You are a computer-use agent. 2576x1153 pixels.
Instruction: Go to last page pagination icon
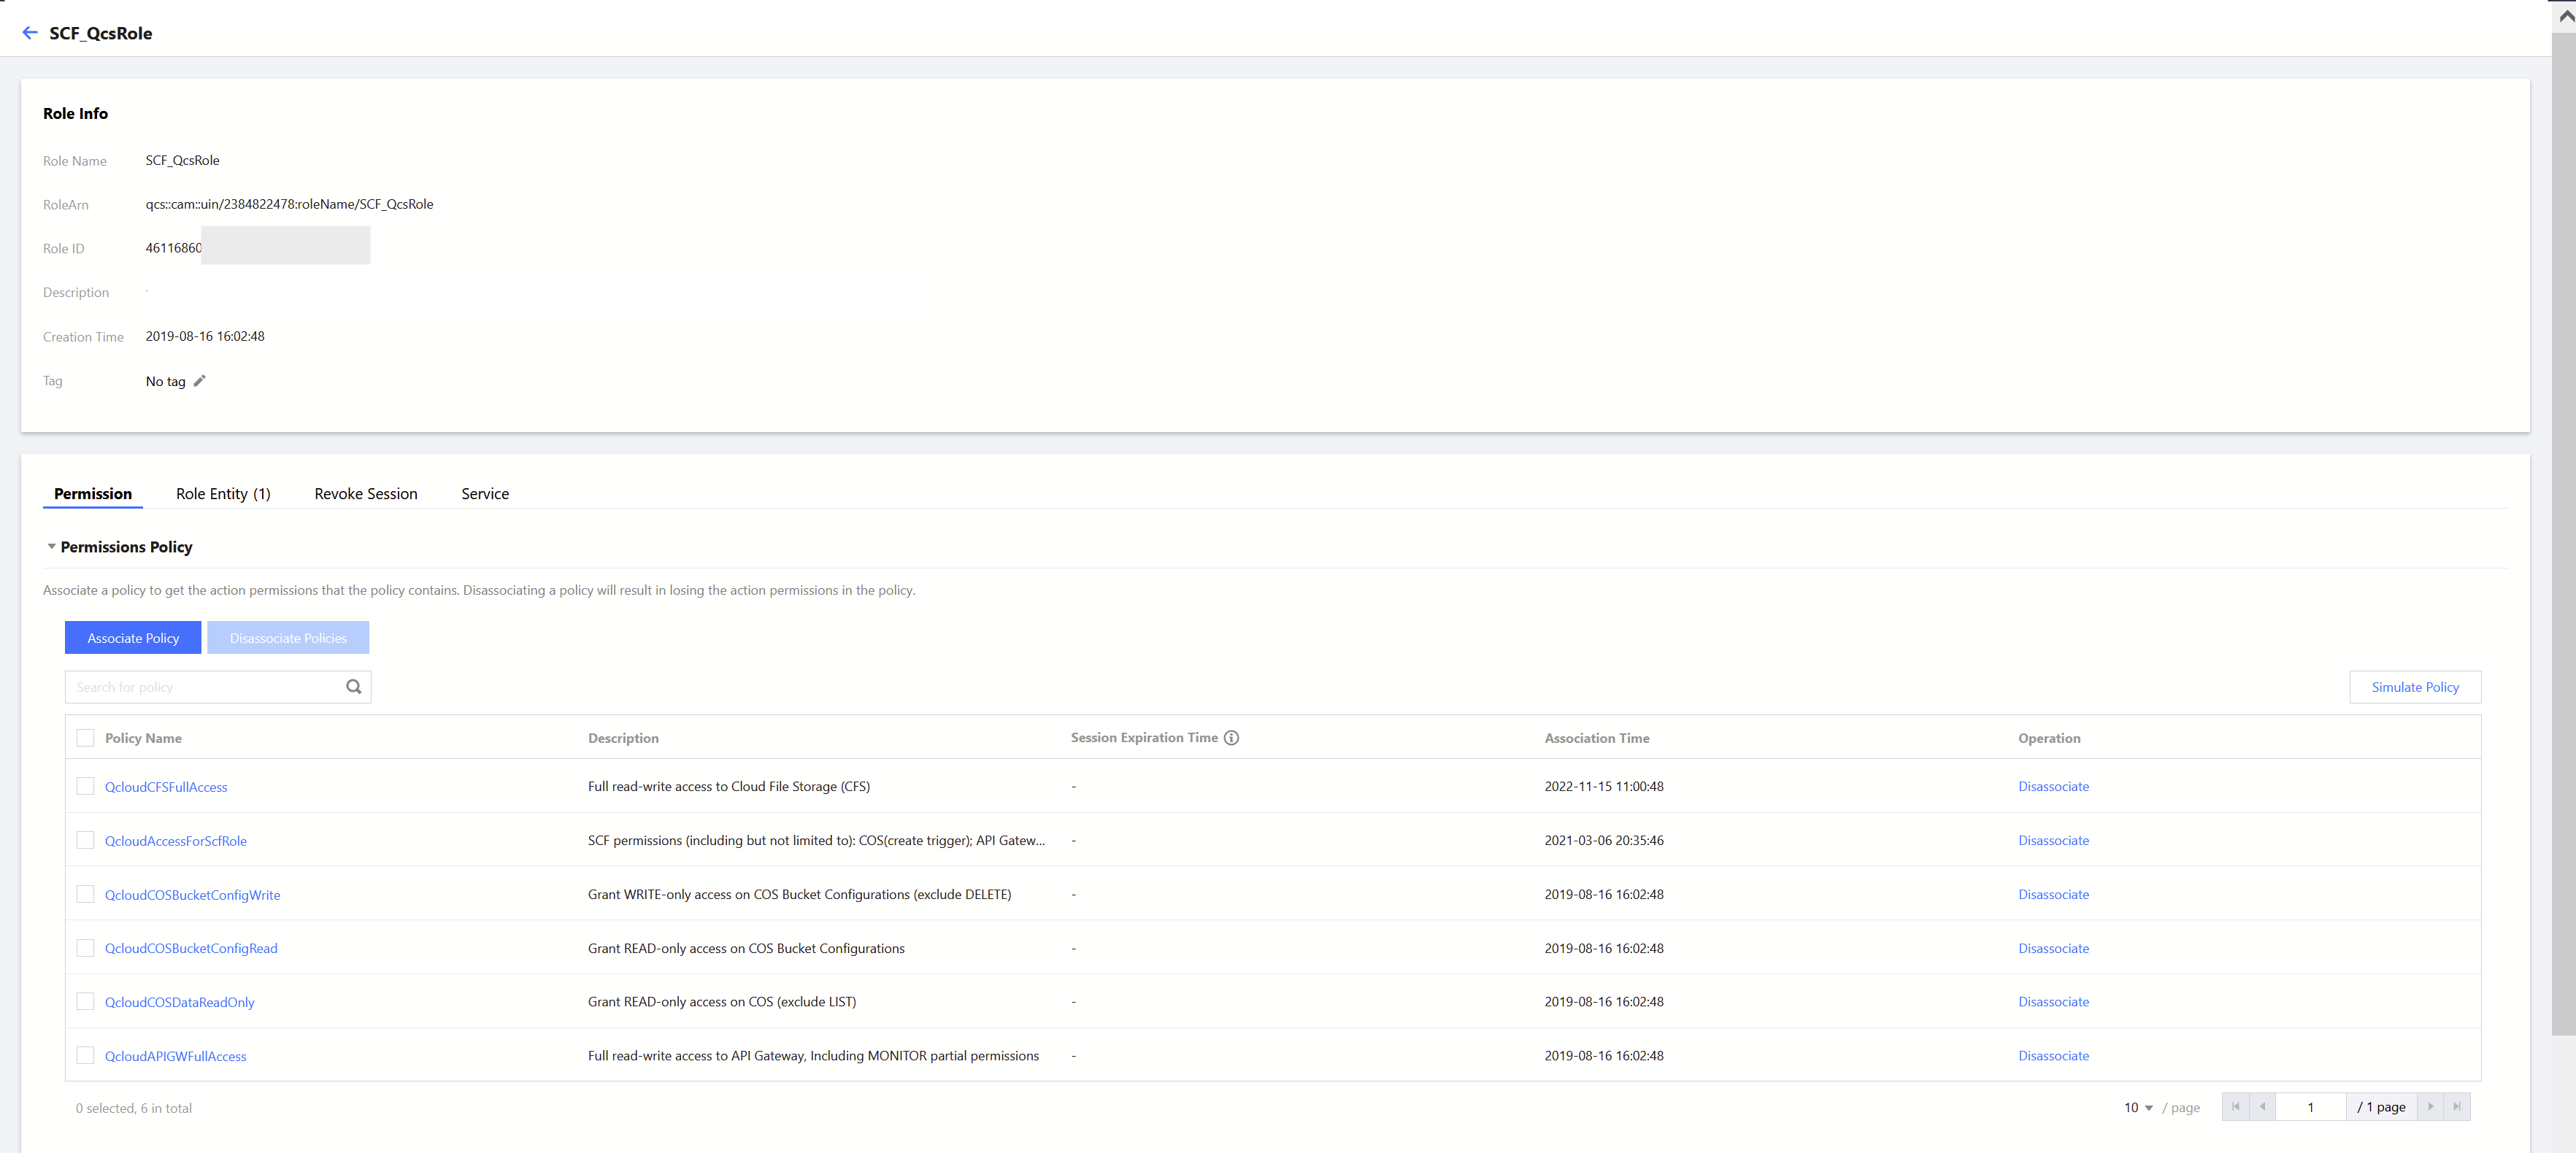(2457, 1107)
